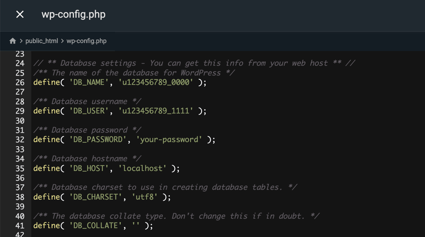Image resolution: width=425 pixels, height=237 pixels.
Task: Click the 'DB_NAME' constant
Action: click(x=89, y=82)
